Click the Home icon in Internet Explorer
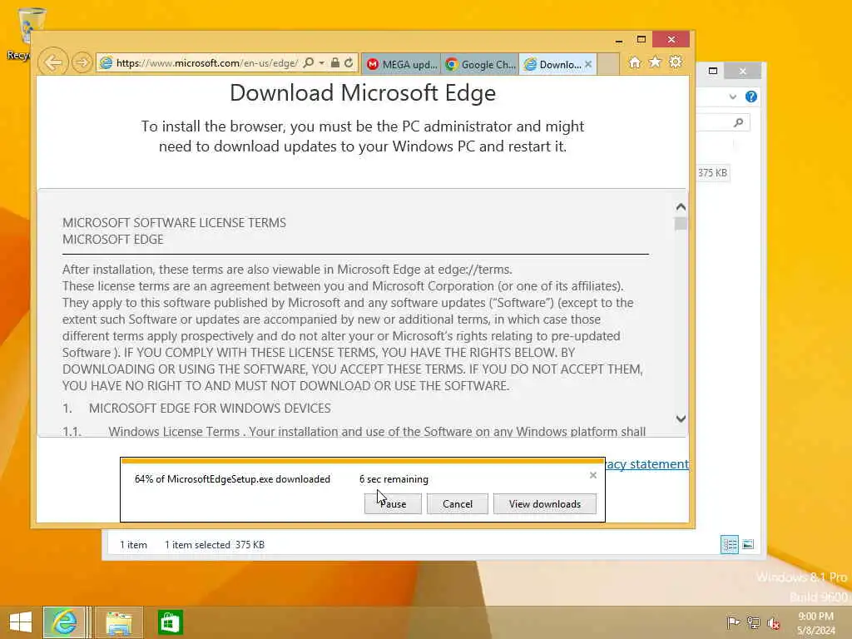The height and width of the screenshot is (639, 852). coord(635,62)
